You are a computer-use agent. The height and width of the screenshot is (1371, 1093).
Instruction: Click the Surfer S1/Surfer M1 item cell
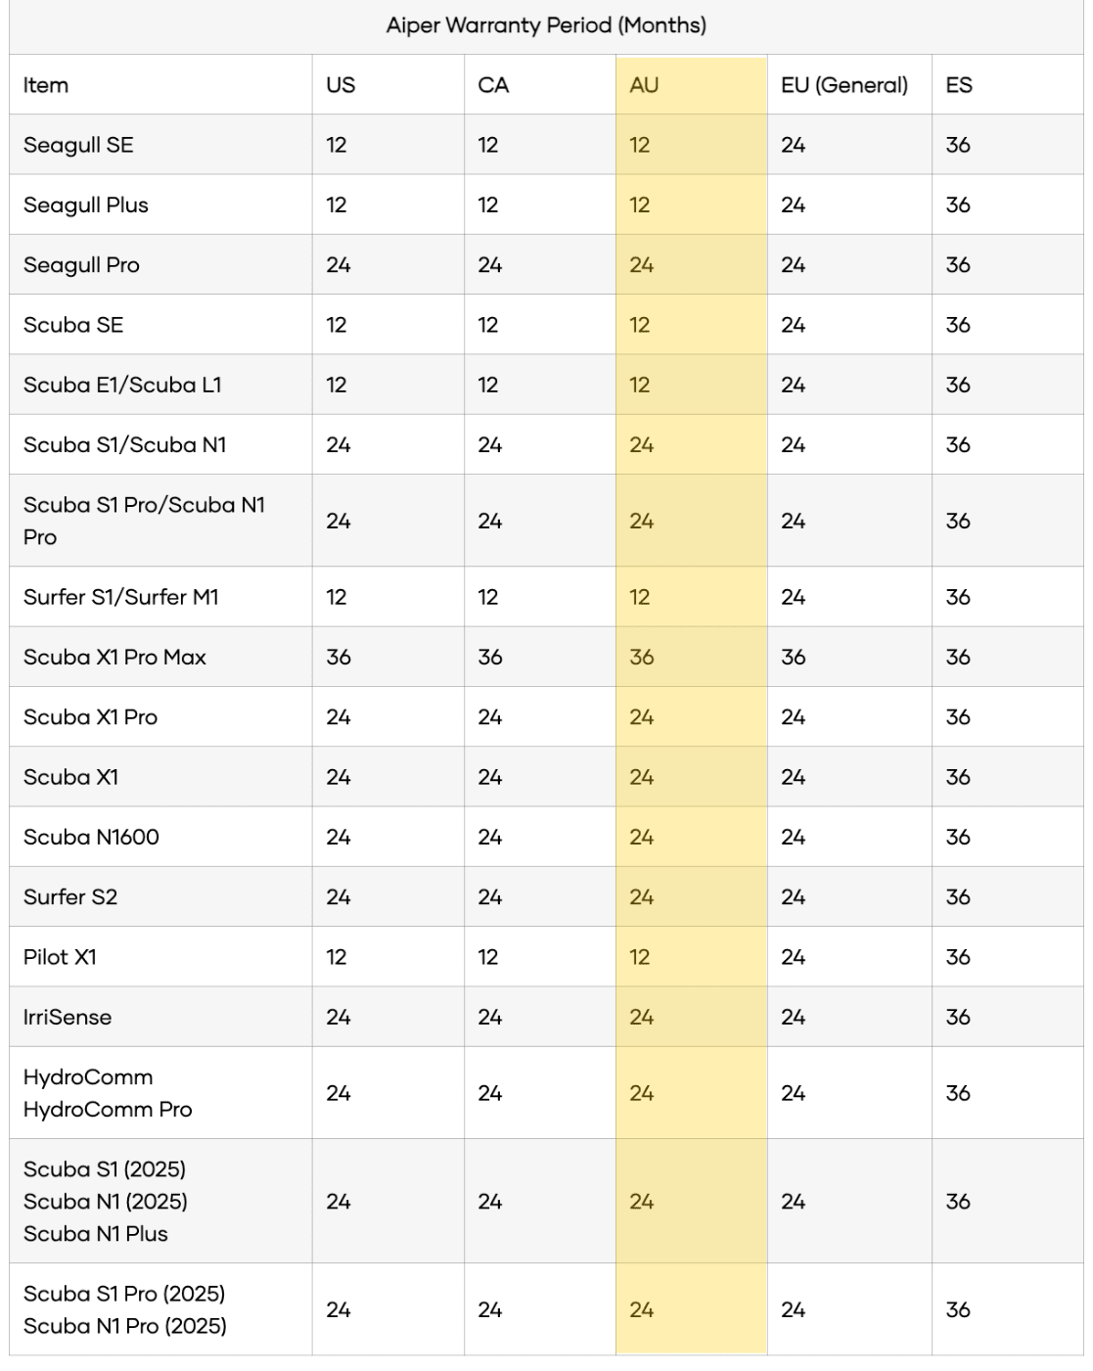160,597
